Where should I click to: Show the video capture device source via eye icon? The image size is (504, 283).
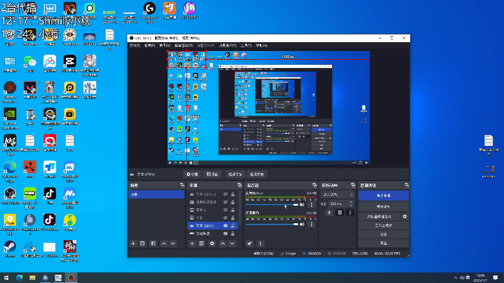[226, 202]
